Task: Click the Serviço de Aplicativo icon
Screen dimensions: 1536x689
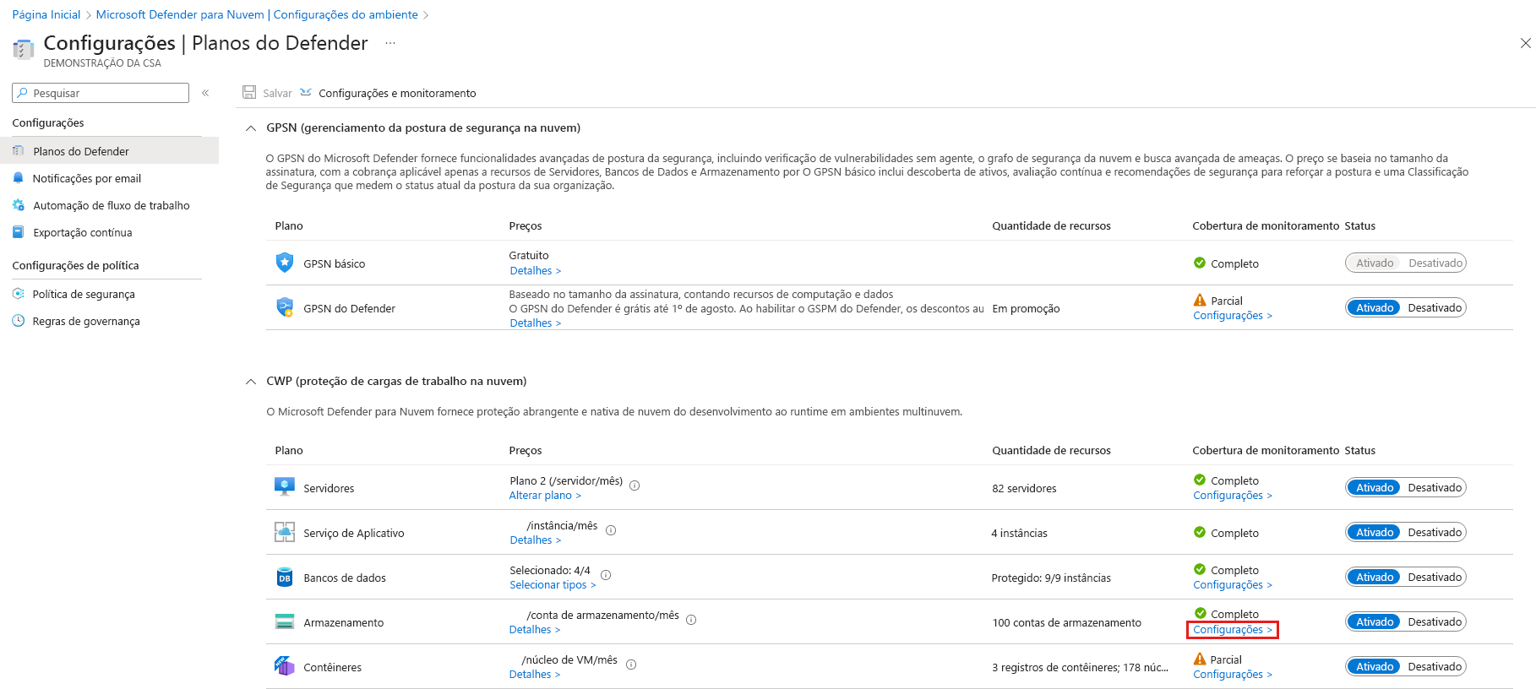Action: pyautogui.click(x=285, y=532)
